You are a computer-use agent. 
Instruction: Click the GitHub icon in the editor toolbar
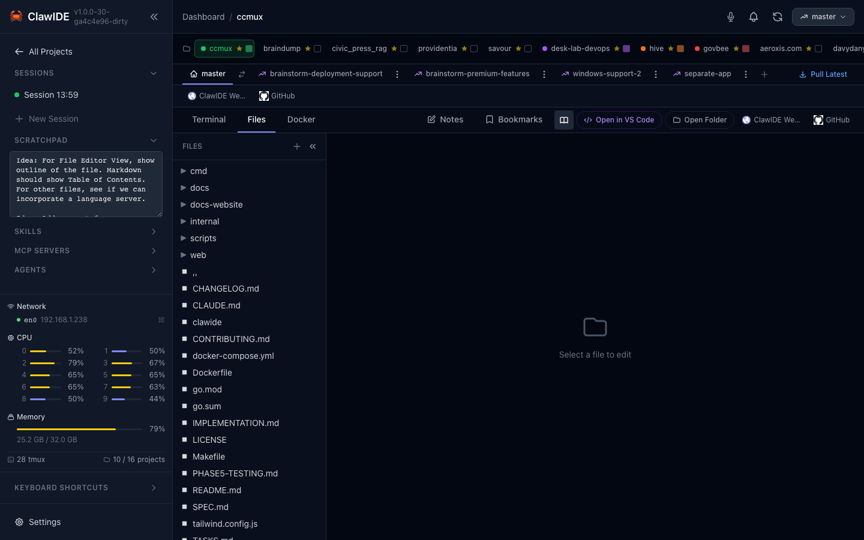(818, 120)
